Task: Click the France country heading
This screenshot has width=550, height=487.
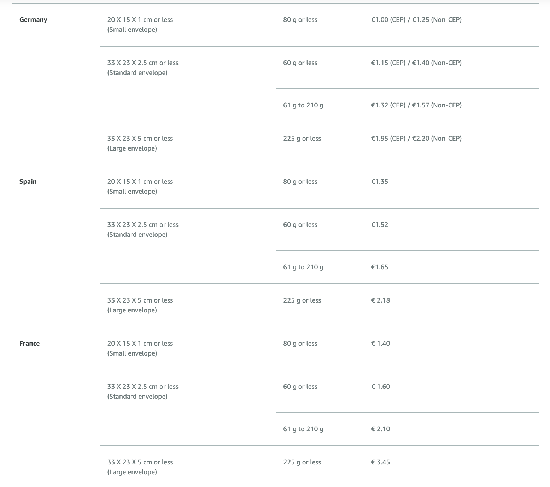Action: [x=29, y=344]
